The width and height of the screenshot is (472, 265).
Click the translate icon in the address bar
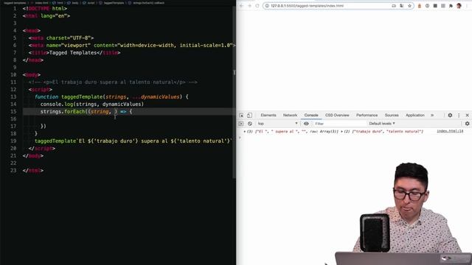[401, 6]
